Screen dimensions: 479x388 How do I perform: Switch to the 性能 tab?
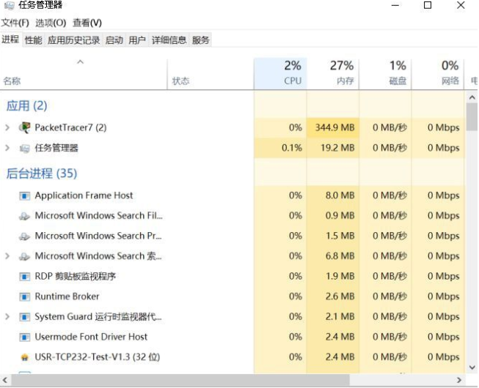point(34,40)
